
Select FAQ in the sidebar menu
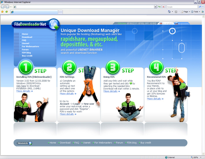(24, 40)
